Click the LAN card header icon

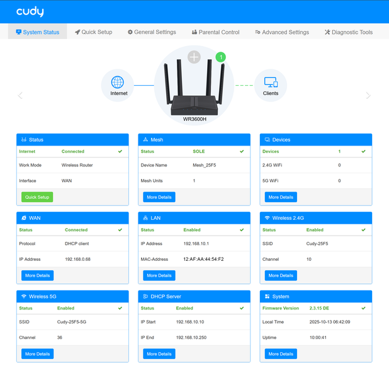(145, 218)
